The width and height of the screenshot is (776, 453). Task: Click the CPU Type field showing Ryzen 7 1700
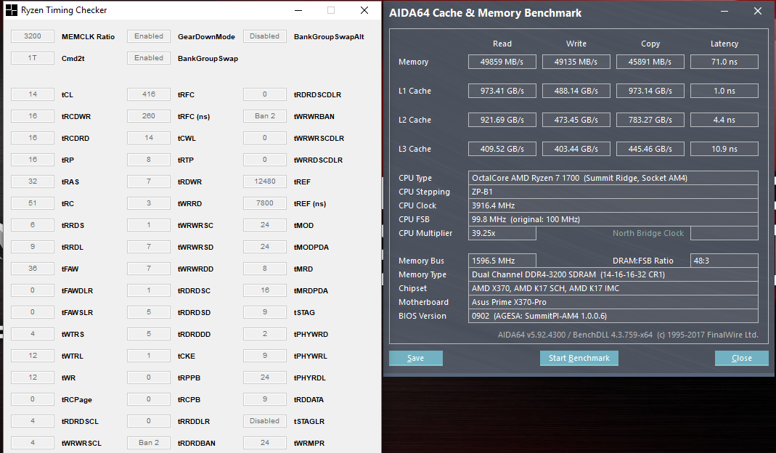(613, 178)
